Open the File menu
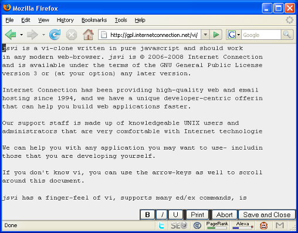The width and height of the screenshot is (298, 233). [x=9, y=20]
